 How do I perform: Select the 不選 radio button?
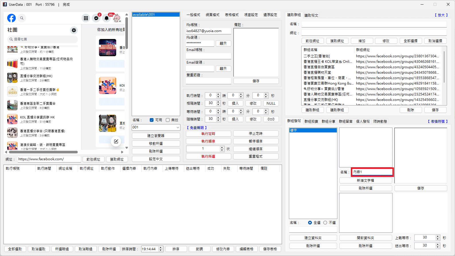pyautogui.click(x=325, y=223)
